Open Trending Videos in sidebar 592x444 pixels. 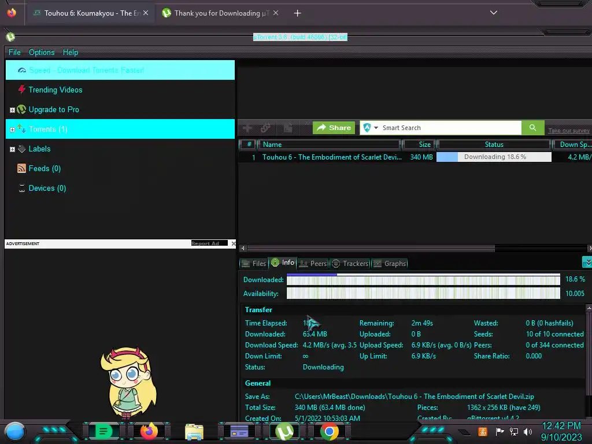pos(55,90)
